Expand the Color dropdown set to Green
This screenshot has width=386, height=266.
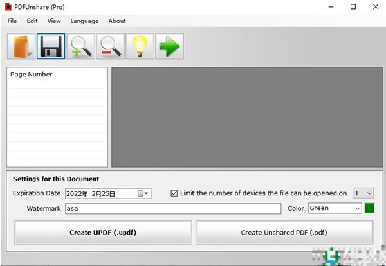click(x=335, y=208)
